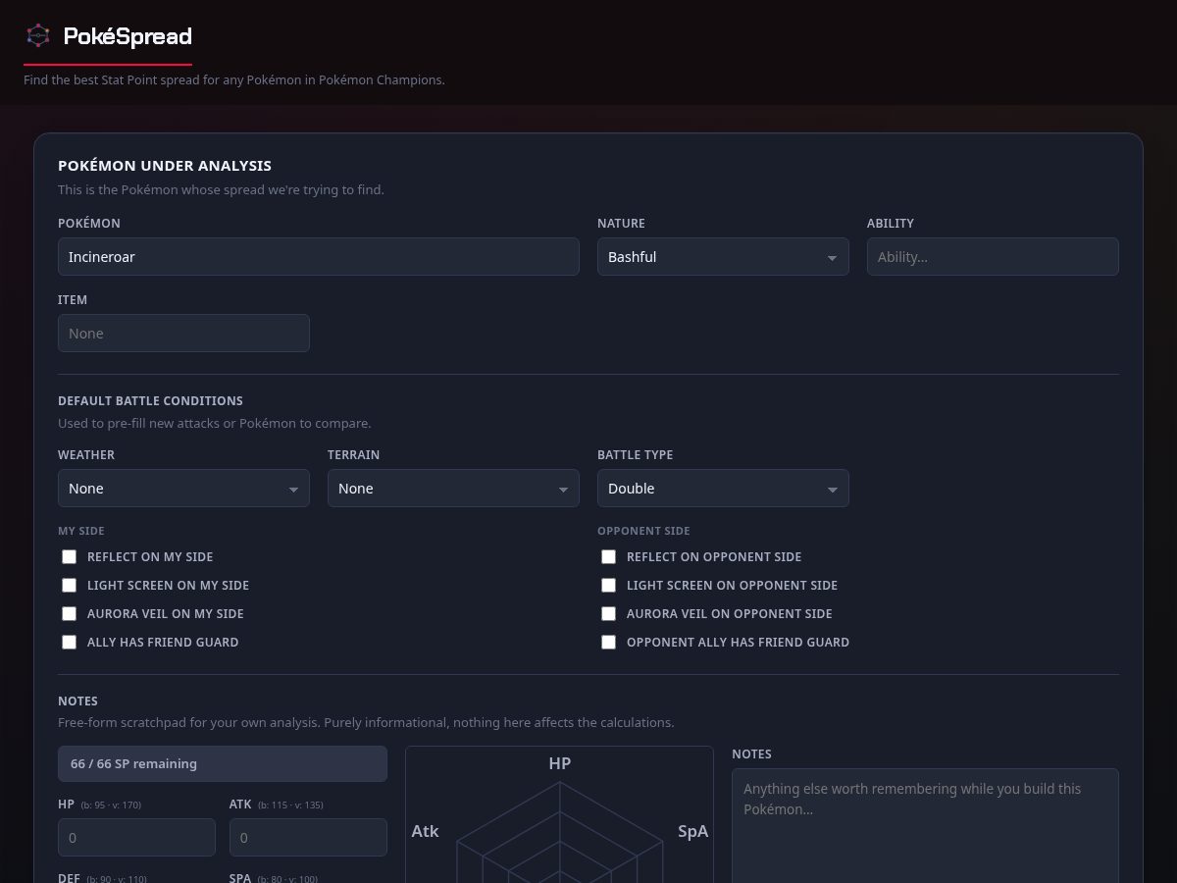Image resolution: width=1177 pixels, height=883 pixels.
Task: Open the Weather dropdown
Action: coord(183,489)
